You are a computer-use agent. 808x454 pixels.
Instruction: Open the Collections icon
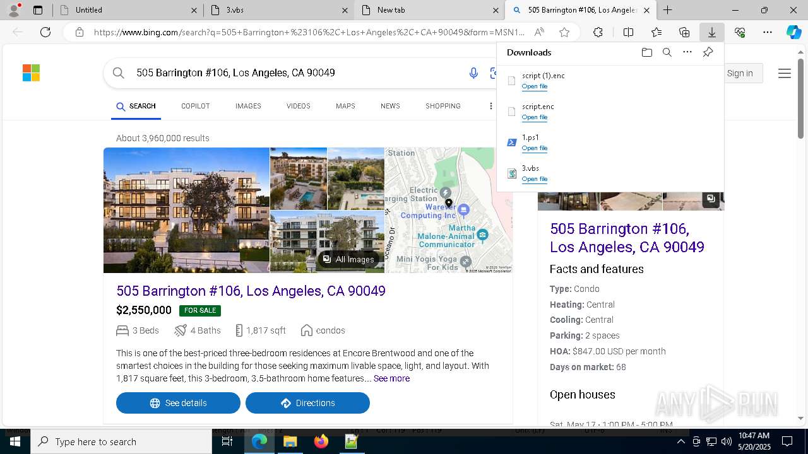pyautogui.click(x=684, y=32)
